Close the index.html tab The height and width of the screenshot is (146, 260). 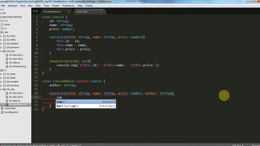point(101,12)
